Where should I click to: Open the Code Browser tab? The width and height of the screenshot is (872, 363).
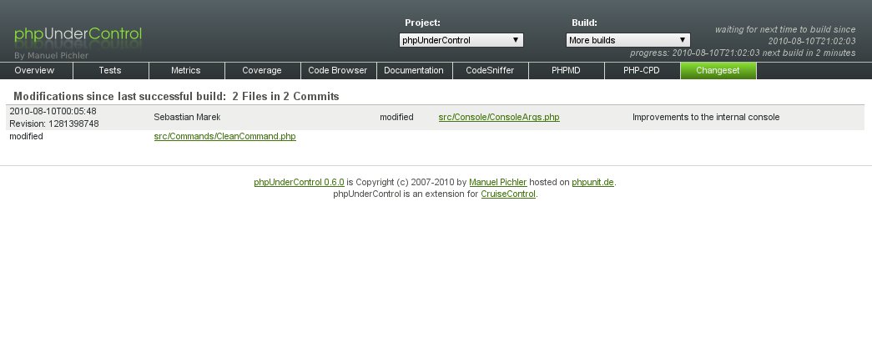tap(338, 71)
